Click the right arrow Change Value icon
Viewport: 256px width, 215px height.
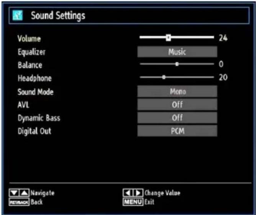pyautogui.click(x=138, y=193)
